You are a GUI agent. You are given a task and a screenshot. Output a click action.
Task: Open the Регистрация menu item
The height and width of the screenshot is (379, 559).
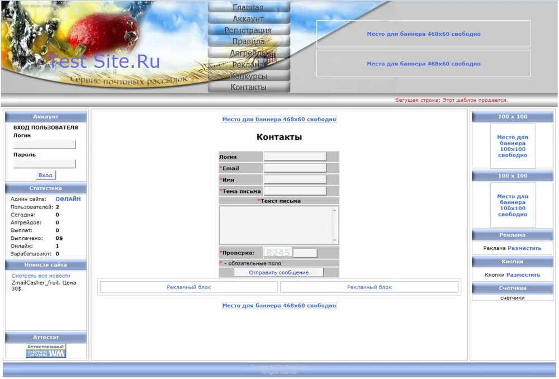tap(249, 30)
